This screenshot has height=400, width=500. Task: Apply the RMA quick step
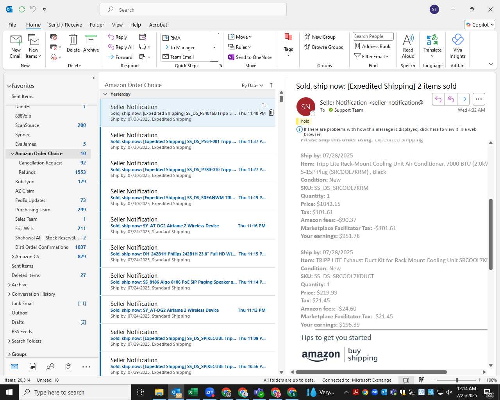click(185, 38)
